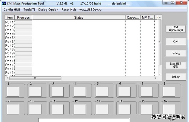Click the Item column header
This screenshot has height=122, width=189.
pyautogui.click(x=10, y=17)
